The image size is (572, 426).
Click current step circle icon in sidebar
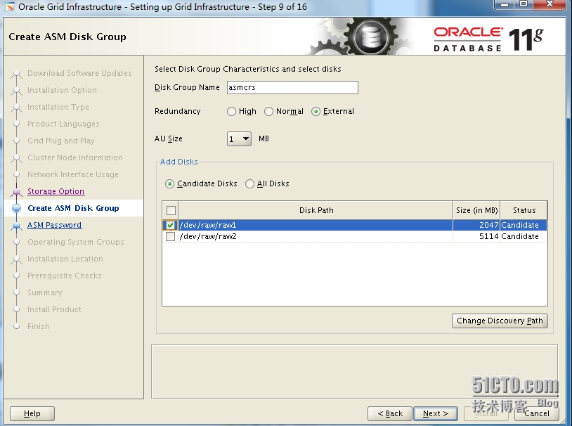pyautogui.click(x=16, y=208)
